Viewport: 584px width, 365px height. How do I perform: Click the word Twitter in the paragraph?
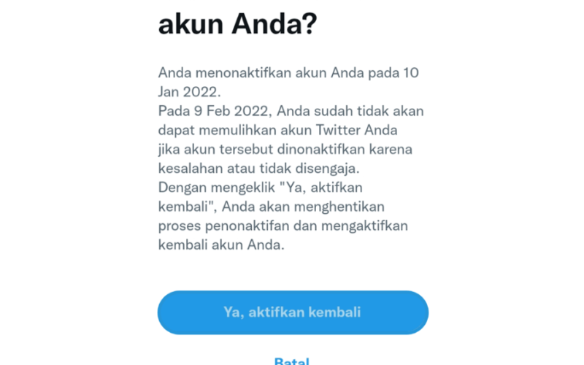[x=338, y=130]
